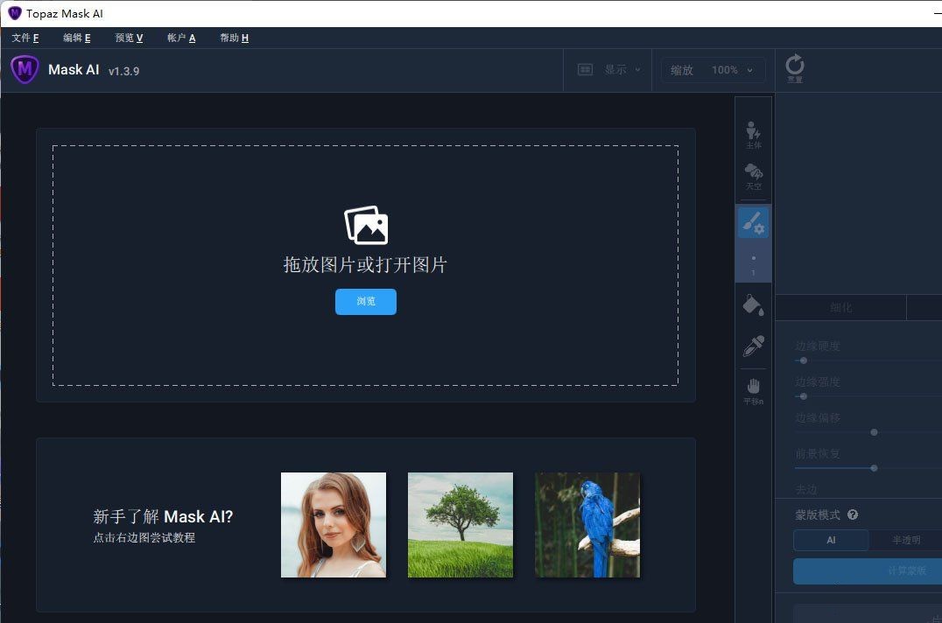Select the 半透明 mask mode
This screenshot has width=942, height=623.
905,540
